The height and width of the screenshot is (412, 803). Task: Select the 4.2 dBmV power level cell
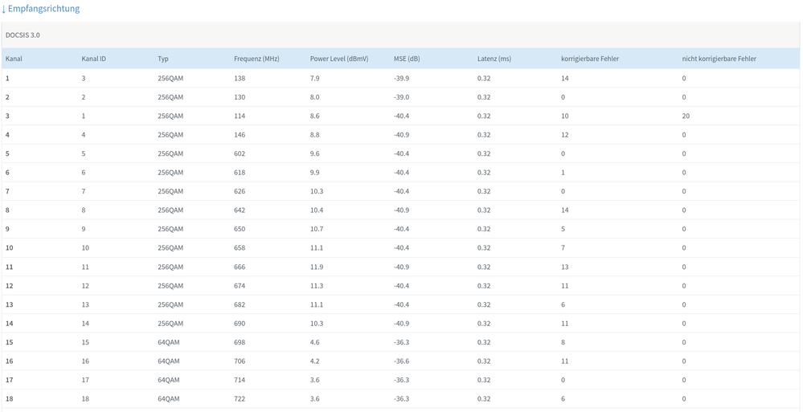point(314,361)
